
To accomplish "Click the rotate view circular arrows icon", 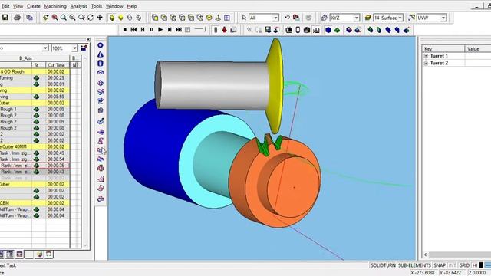I will [x=91, y=18].
